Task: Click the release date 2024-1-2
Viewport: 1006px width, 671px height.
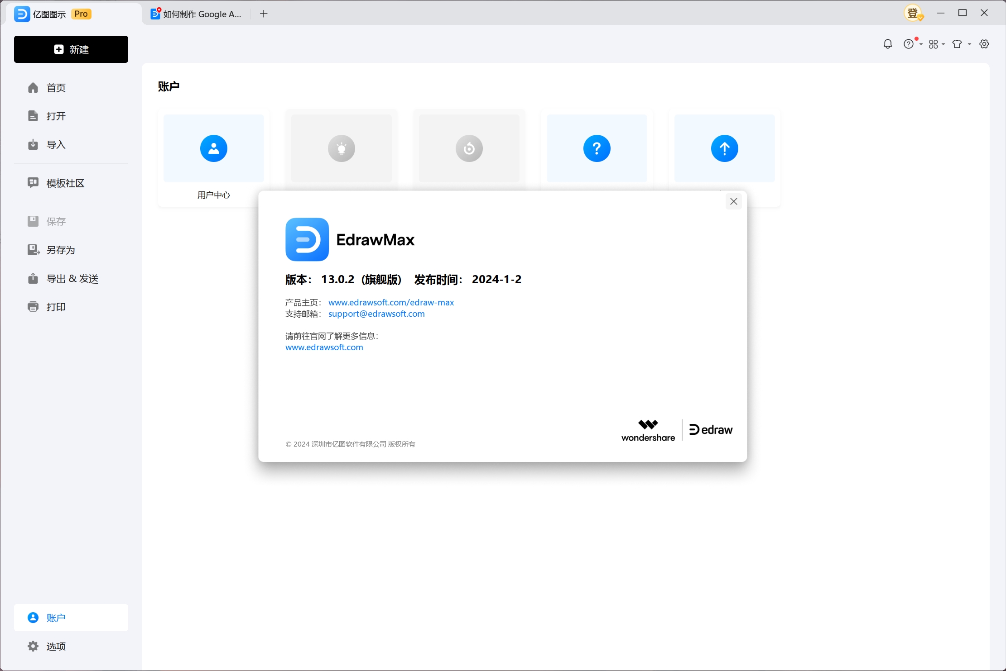Action: pyautogui.click(x=497, y=279)
